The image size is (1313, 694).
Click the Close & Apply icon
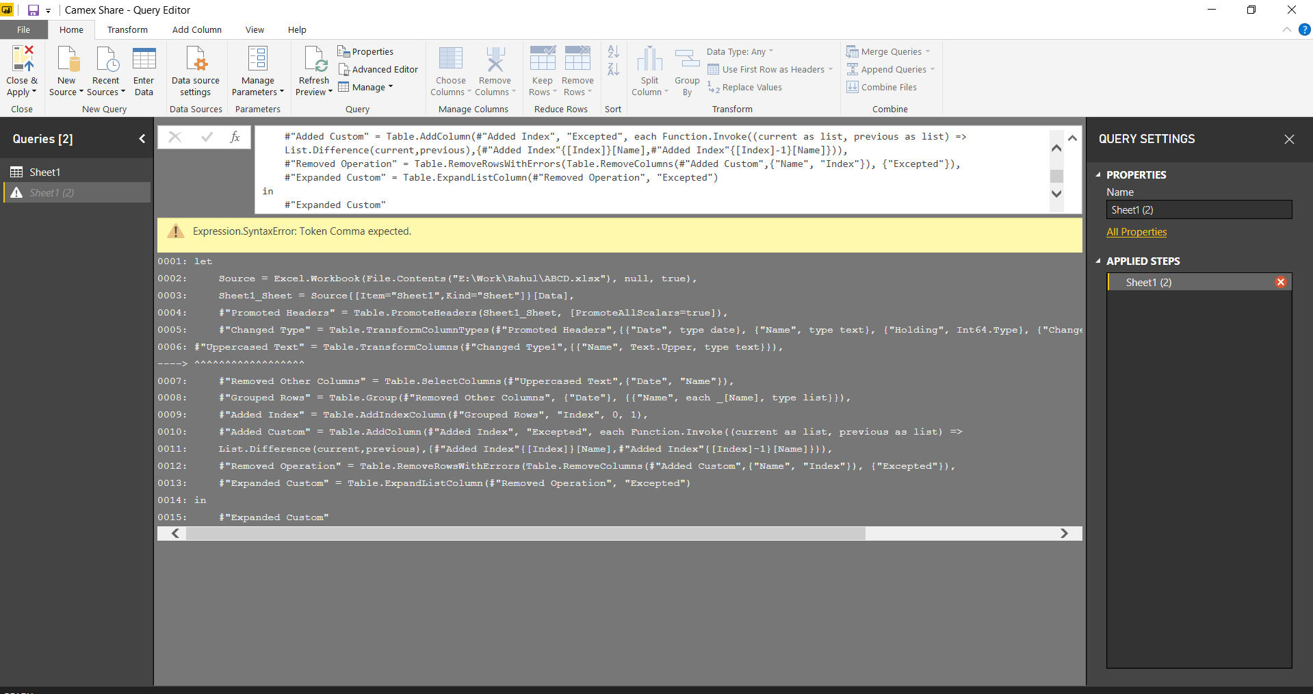tap(23, 58)
